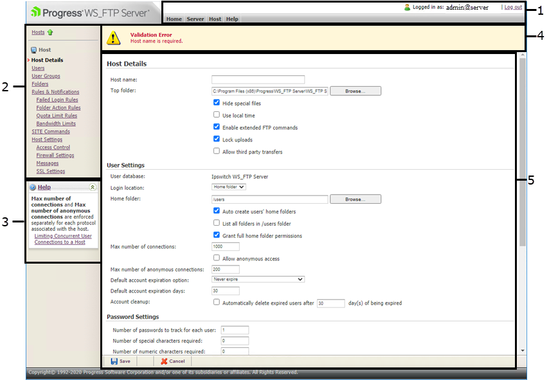Click the validation error warning icon
The height and width of the screenshot is (380, 549).
113,38
